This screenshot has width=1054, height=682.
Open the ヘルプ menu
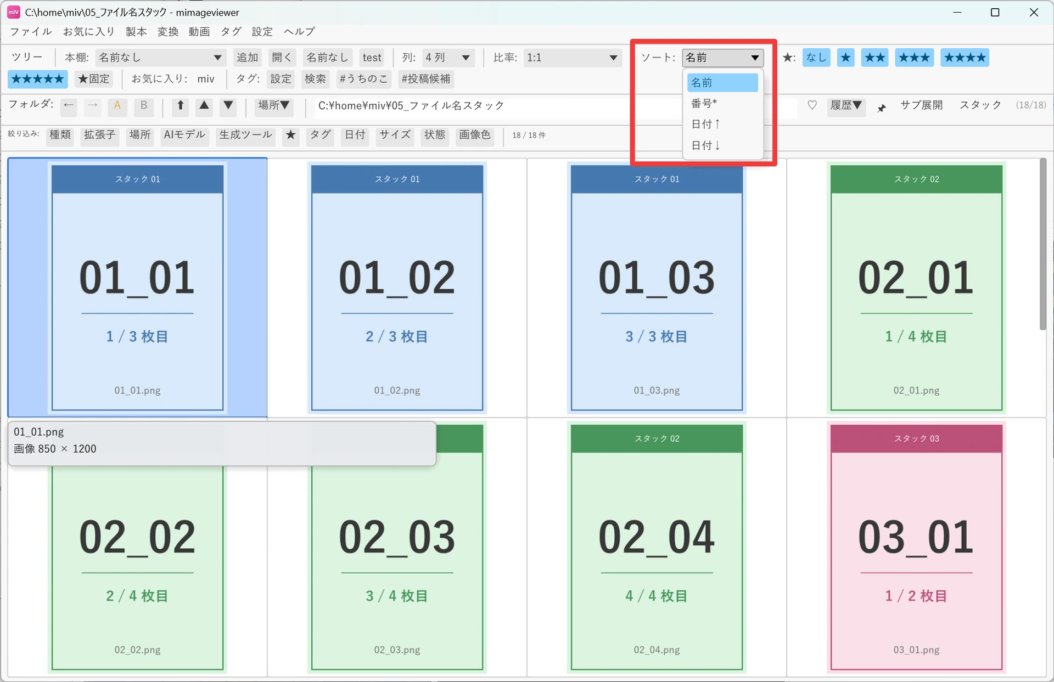[300, 32]
